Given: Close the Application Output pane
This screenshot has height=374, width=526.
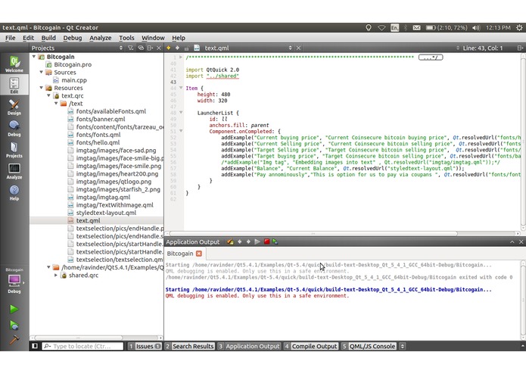Looking at the screenshot, I should [x=521, y=242].
